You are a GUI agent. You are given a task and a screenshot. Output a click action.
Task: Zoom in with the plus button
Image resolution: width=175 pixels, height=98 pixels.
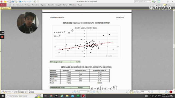coord(166,92)
